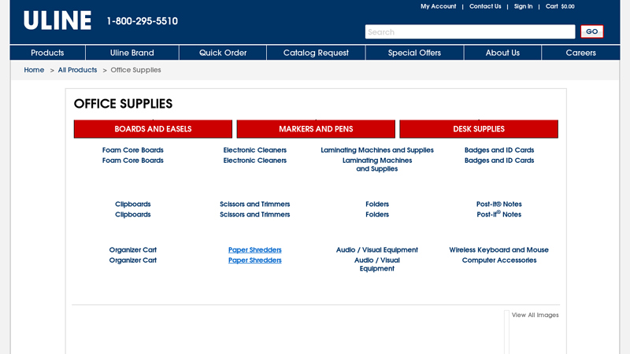
Task: Click the Boards and Easels red button
Action: tap(153, 129)
